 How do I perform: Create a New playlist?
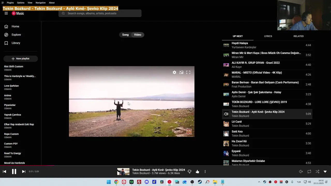coord(21,59)
